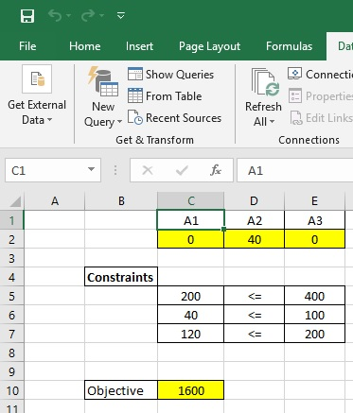Select yellow cell with value 40 in row 2

[254, 239]
